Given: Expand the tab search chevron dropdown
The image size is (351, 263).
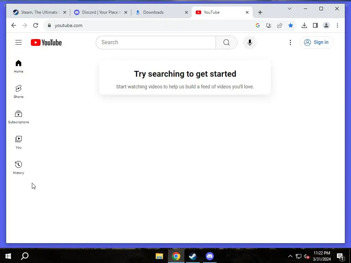Looking at the screenshot, I should (289, 9).
